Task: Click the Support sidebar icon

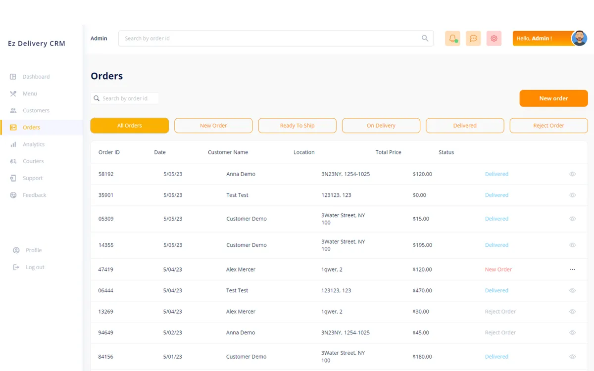Action: pyautogui.click(x=13, y=178)
